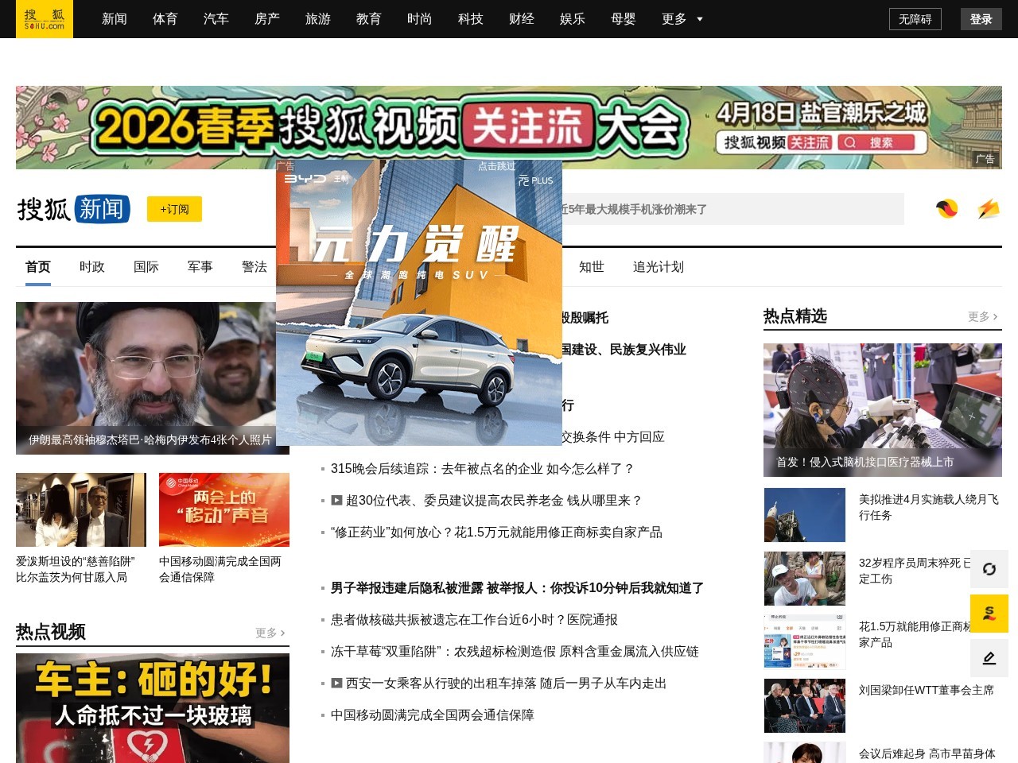Play the video about 超30位代表建议提高农民养老金
This screenshot has width=1018, height=763.
(x=336, y=501)
